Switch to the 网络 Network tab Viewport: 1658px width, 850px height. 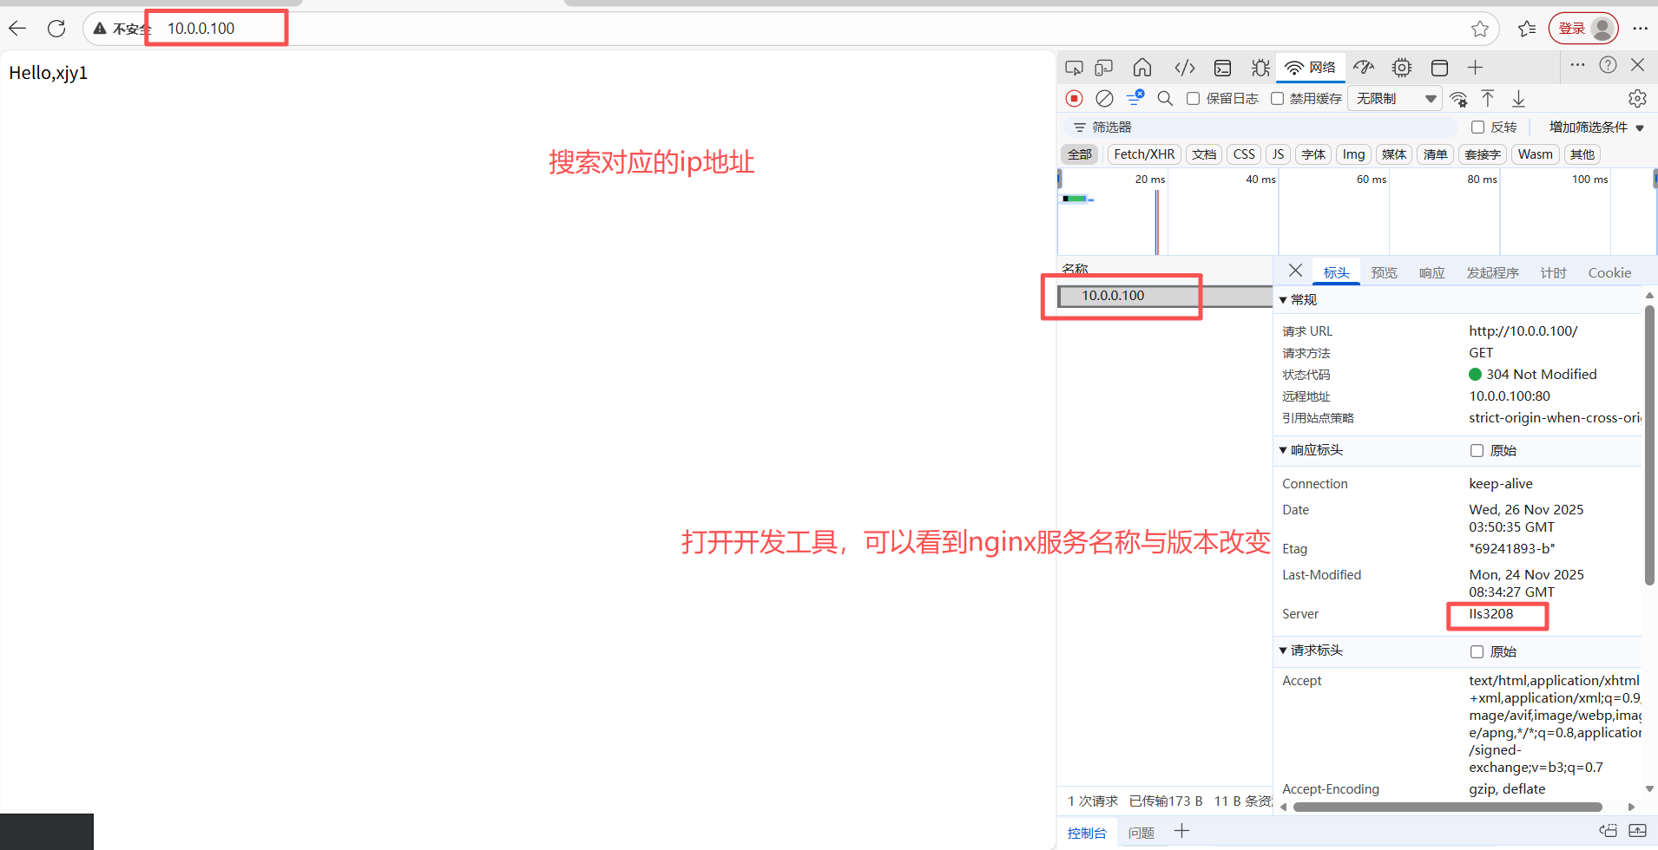(1311, 68)
